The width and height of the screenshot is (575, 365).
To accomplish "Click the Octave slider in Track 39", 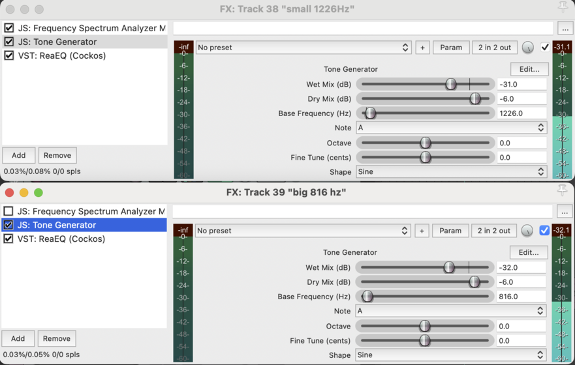I will pos(425,326).
